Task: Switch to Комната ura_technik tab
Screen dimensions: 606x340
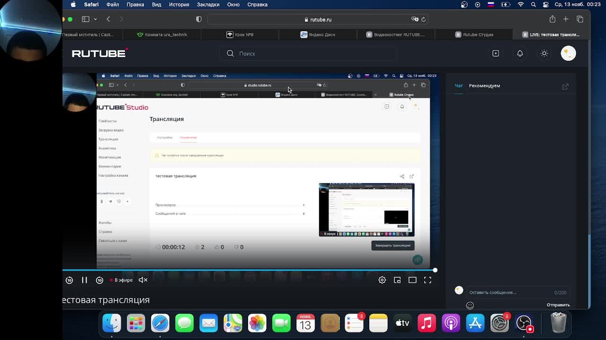Action: point(162,34)
